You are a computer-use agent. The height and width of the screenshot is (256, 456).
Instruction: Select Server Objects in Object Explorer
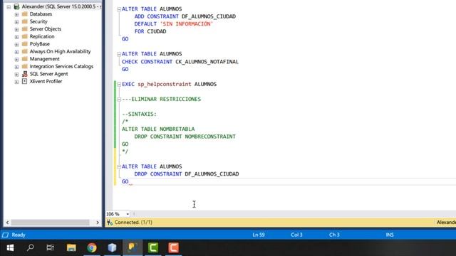(x=46, y=29)
